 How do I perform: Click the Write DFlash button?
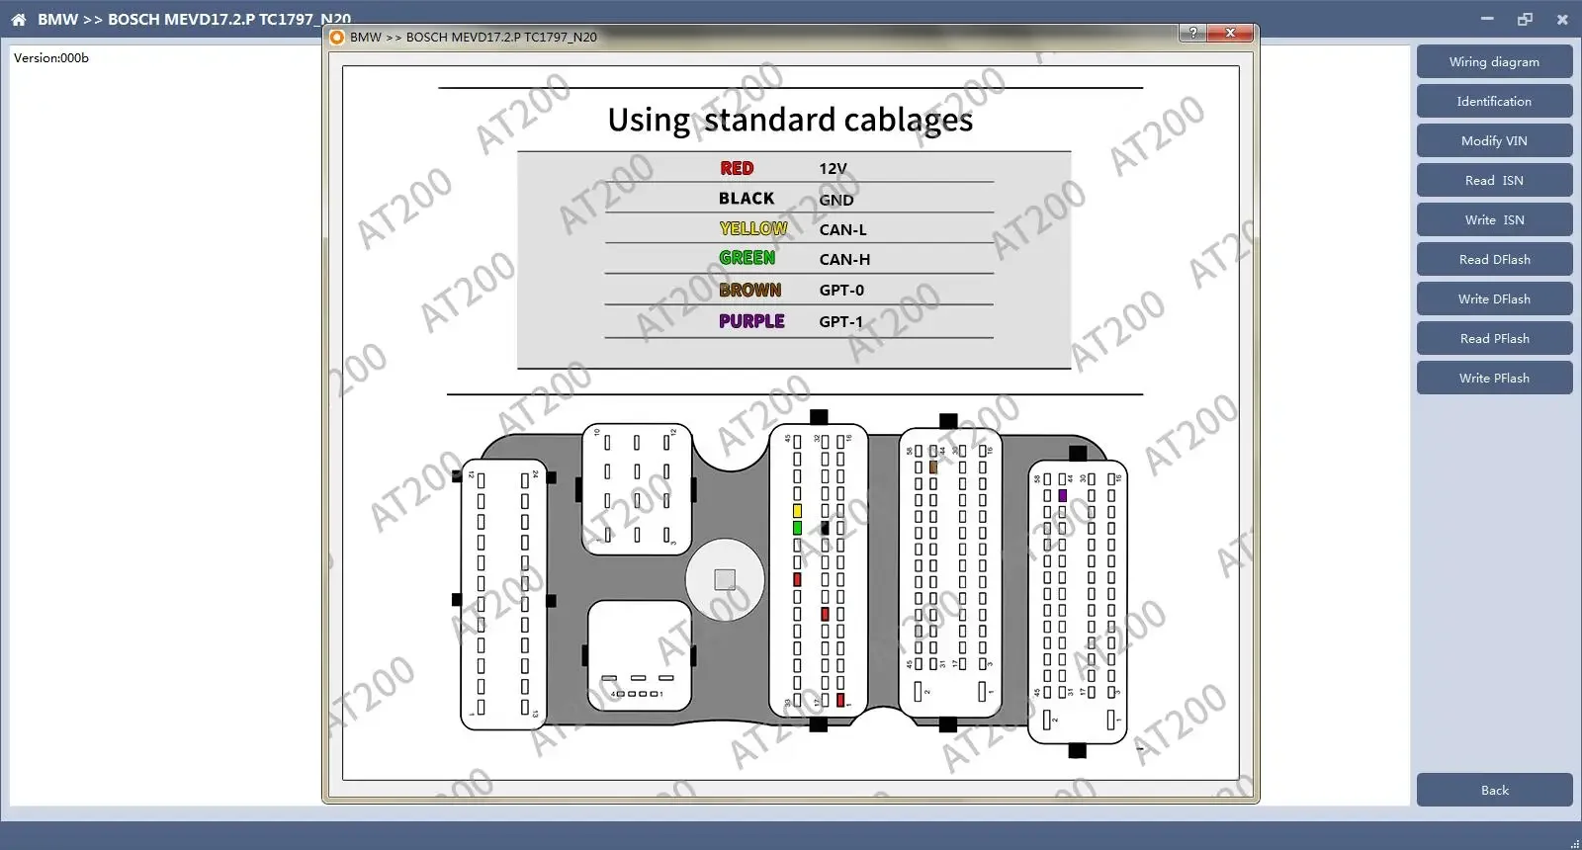pos(1494,298)
